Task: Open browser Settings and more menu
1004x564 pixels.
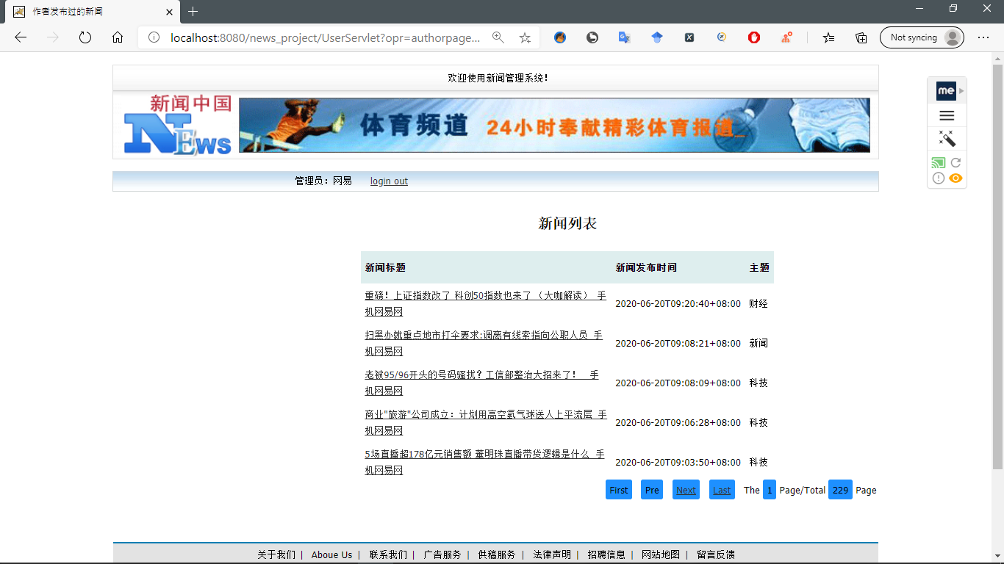Action: click(x=983, y=37)
